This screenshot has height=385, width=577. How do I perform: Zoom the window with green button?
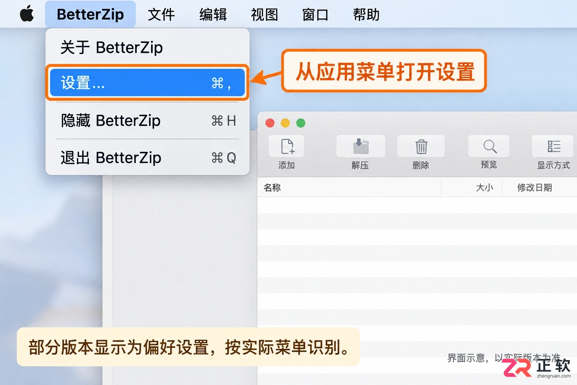301,123
